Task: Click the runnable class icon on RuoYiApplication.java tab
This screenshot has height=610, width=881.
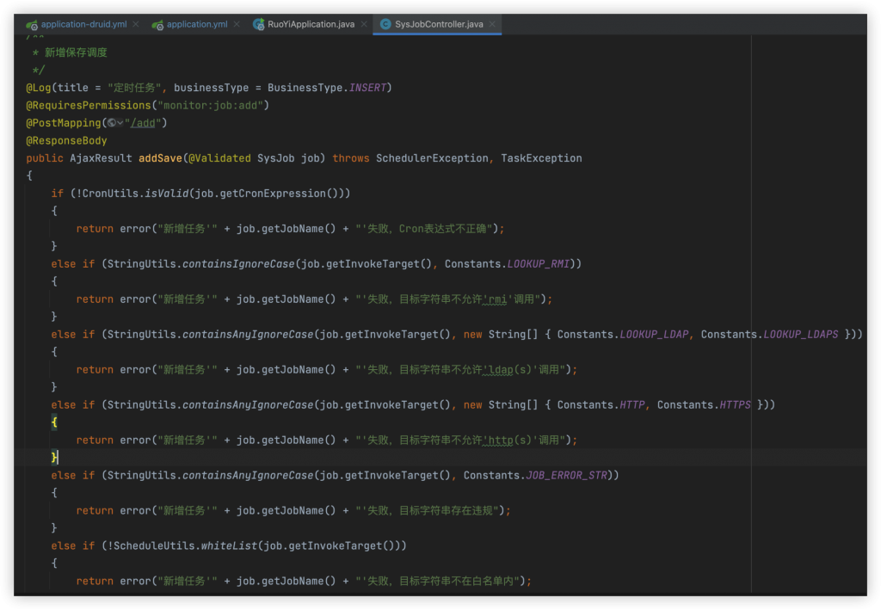Action: pyautogui.click(x=259, y=24)
